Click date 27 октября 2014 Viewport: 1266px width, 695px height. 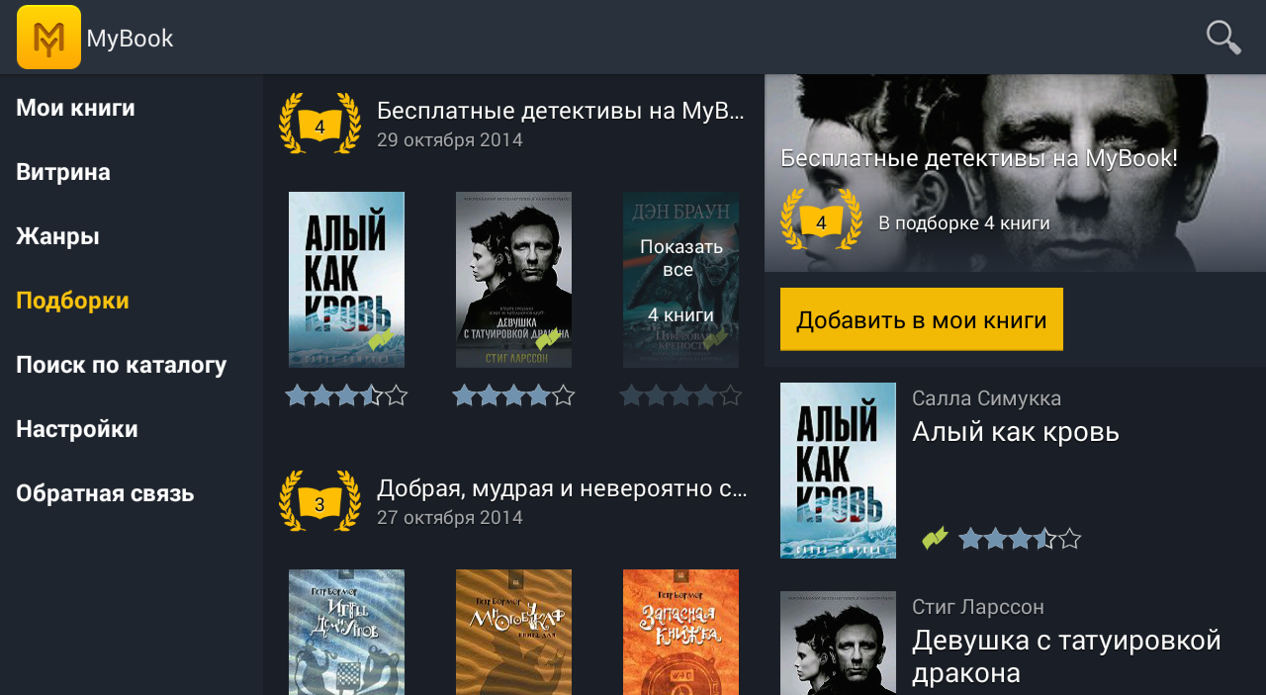450,518
